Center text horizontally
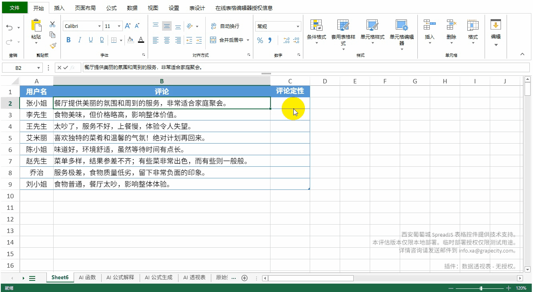This screenshot has height=292, width=533. tap(167, 40)
